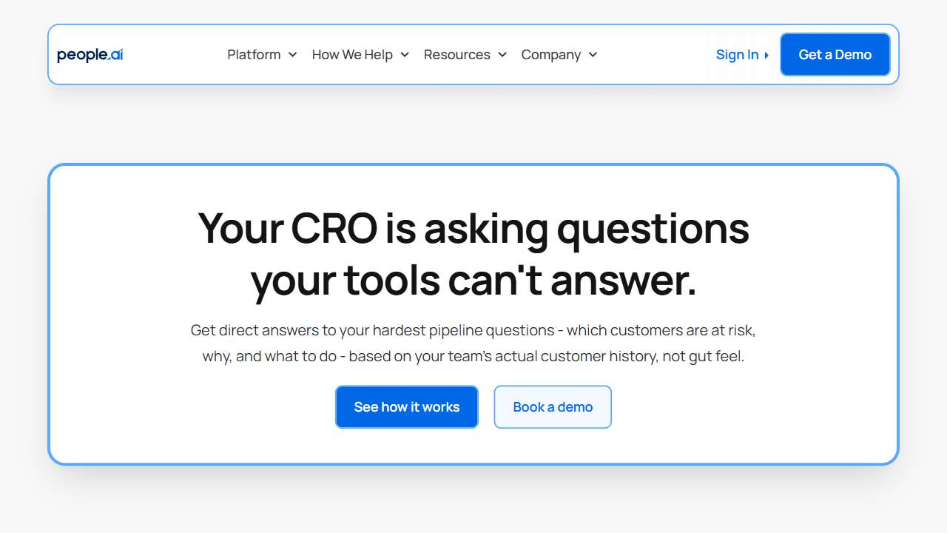The image size is (947, 533).
Task: Click the pipeline questions description paragraph
Action: click(473, 330)
